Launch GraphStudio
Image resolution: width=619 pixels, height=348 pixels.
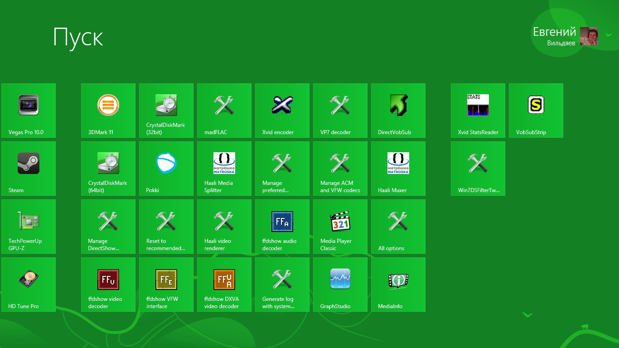pyautogui.click(x=340, y=285)
